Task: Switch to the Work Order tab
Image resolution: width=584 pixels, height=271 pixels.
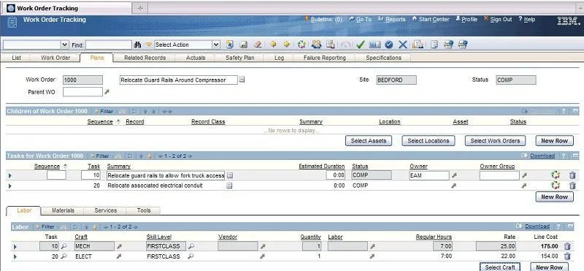Action: pyautogui.click(x=55, y=58)
